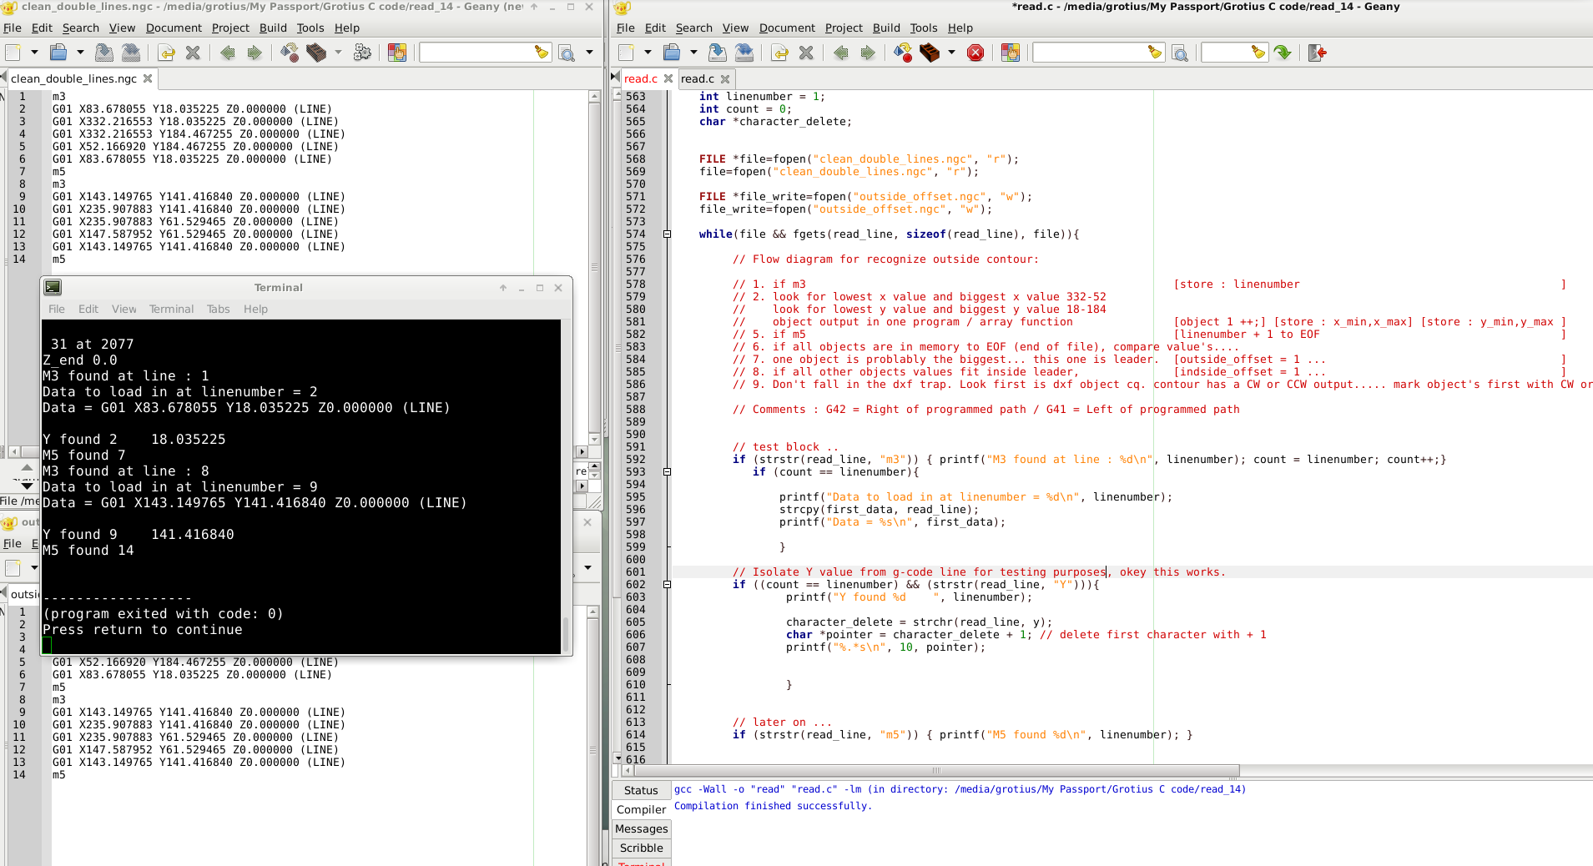Show the Messages tab
The width and height of the screenshot is (1593, 866).
click(x=641, y=828)
